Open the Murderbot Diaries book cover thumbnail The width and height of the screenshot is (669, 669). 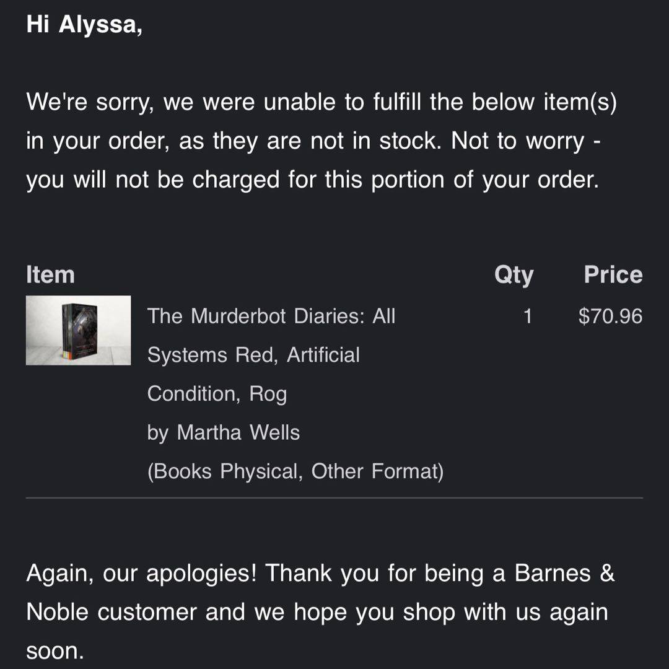point(78,330)
